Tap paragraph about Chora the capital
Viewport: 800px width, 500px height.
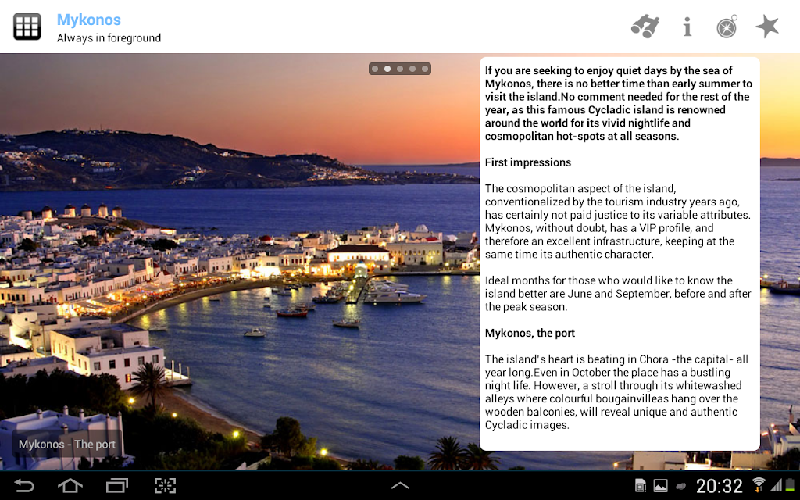click(x=616, y=392)
